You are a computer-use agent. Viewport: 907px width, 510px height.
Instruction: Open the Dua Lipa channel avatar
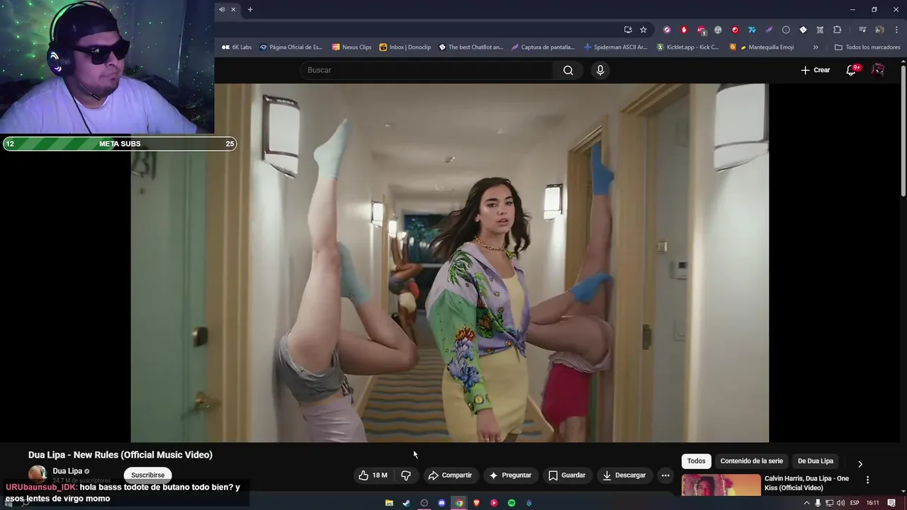[38, 474]
